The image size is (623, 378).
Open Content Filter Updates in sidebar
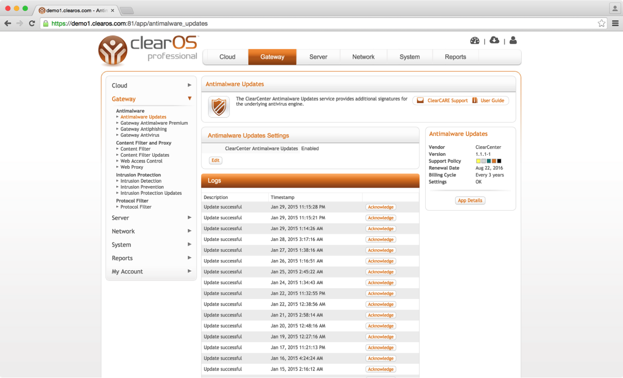point(145,155)
